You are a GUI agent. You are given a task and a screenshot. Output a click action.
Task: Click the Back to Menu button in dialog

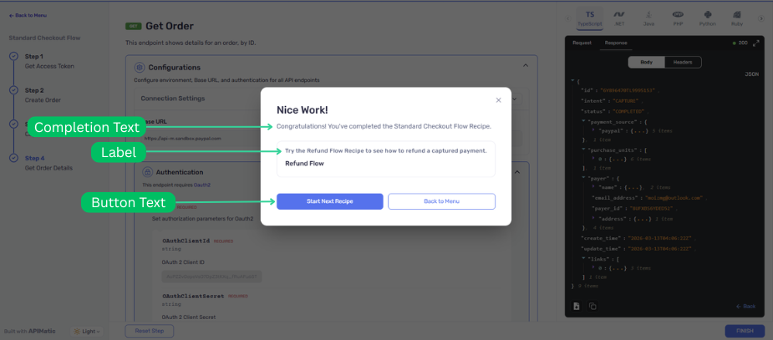coord(441,201)
